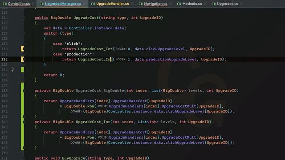Click the yellow change marker on line 130
This screenshot has width=285, height=160.
(22, 49)
